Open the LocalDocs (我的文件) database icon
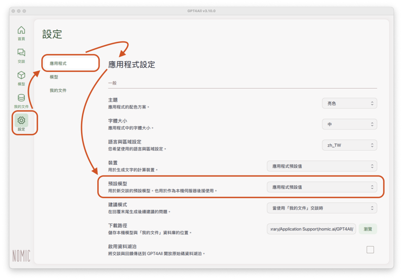The width and height of the screenshot is (403, 280). (x=21, y=98)
